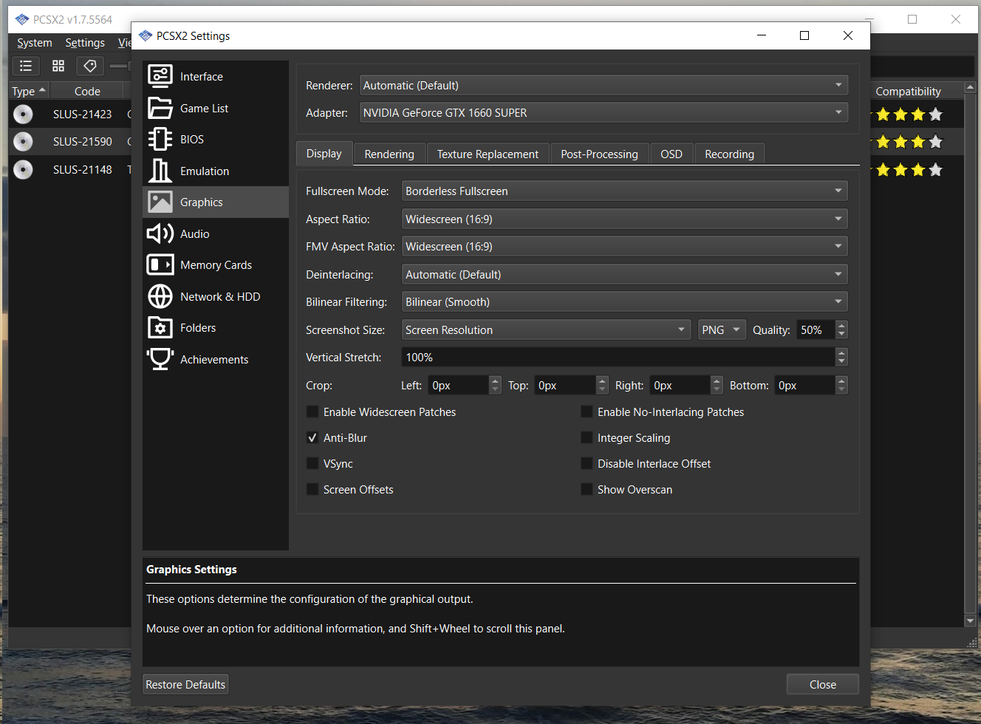Open the Graphics settings panel
981x724 pixels.
pyautogui.click(x=200, y=201)
